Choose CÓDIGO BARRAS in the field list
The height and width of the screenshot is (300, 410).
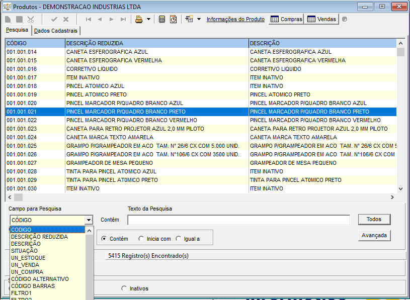point(33,286)
